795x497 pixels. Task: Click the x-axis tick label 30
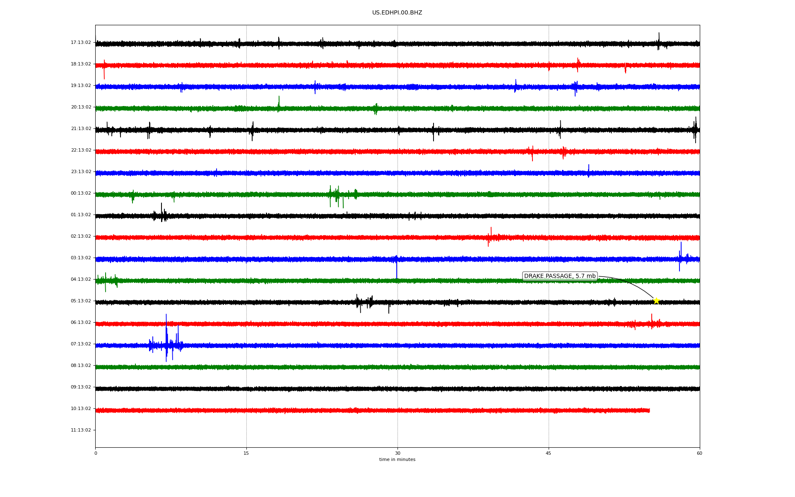coord(397,453)
